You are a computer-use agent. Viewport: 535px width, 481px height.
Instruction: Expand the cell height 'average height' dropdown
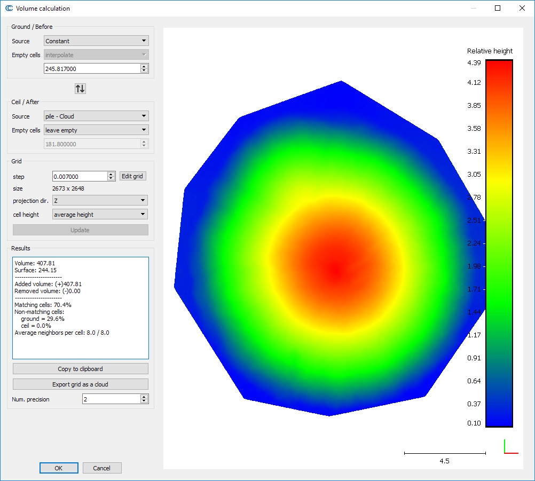tap(100, 215)
